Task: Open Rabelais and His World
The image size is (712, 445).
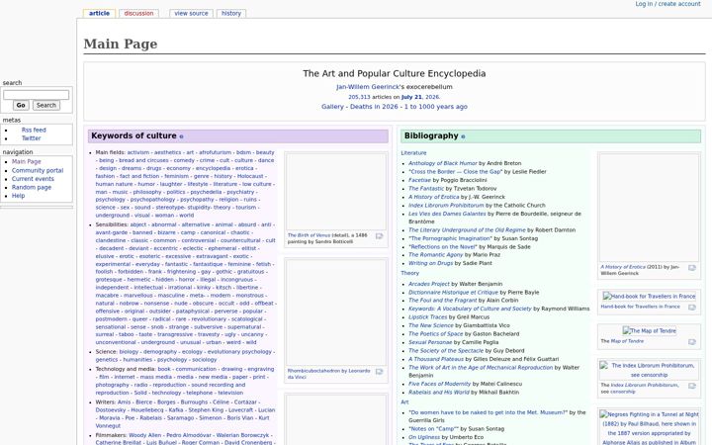Action: click(x=439, y=393)
